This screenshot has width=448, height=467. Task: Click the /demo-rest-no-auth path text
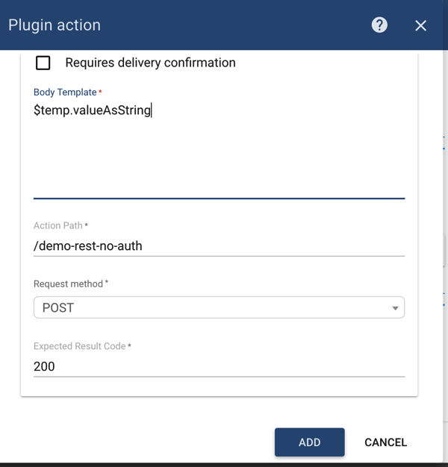[x=87, y=246]
